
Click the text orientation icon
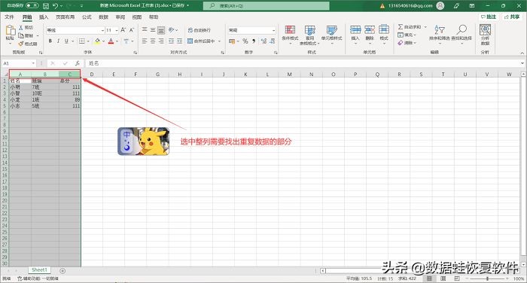172,30
